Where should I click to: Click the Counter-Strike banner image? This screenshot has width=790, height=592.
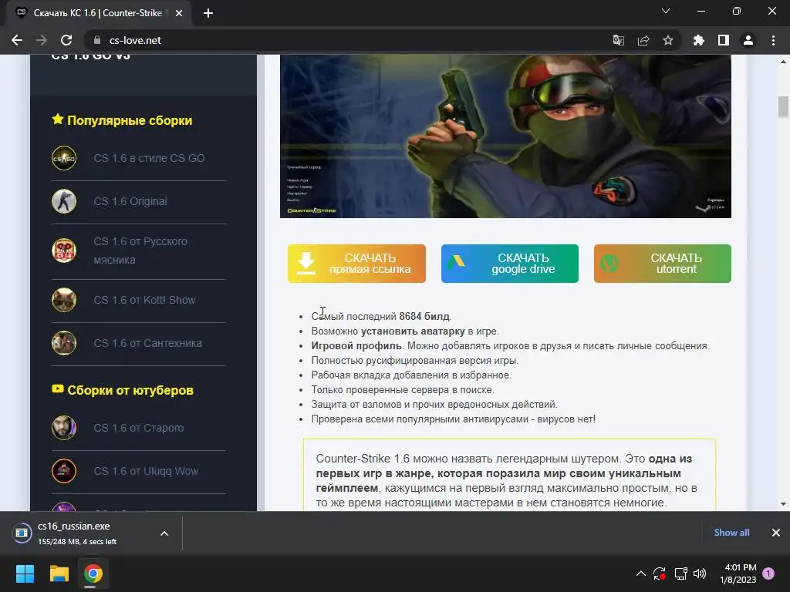(x=505, y=136)
